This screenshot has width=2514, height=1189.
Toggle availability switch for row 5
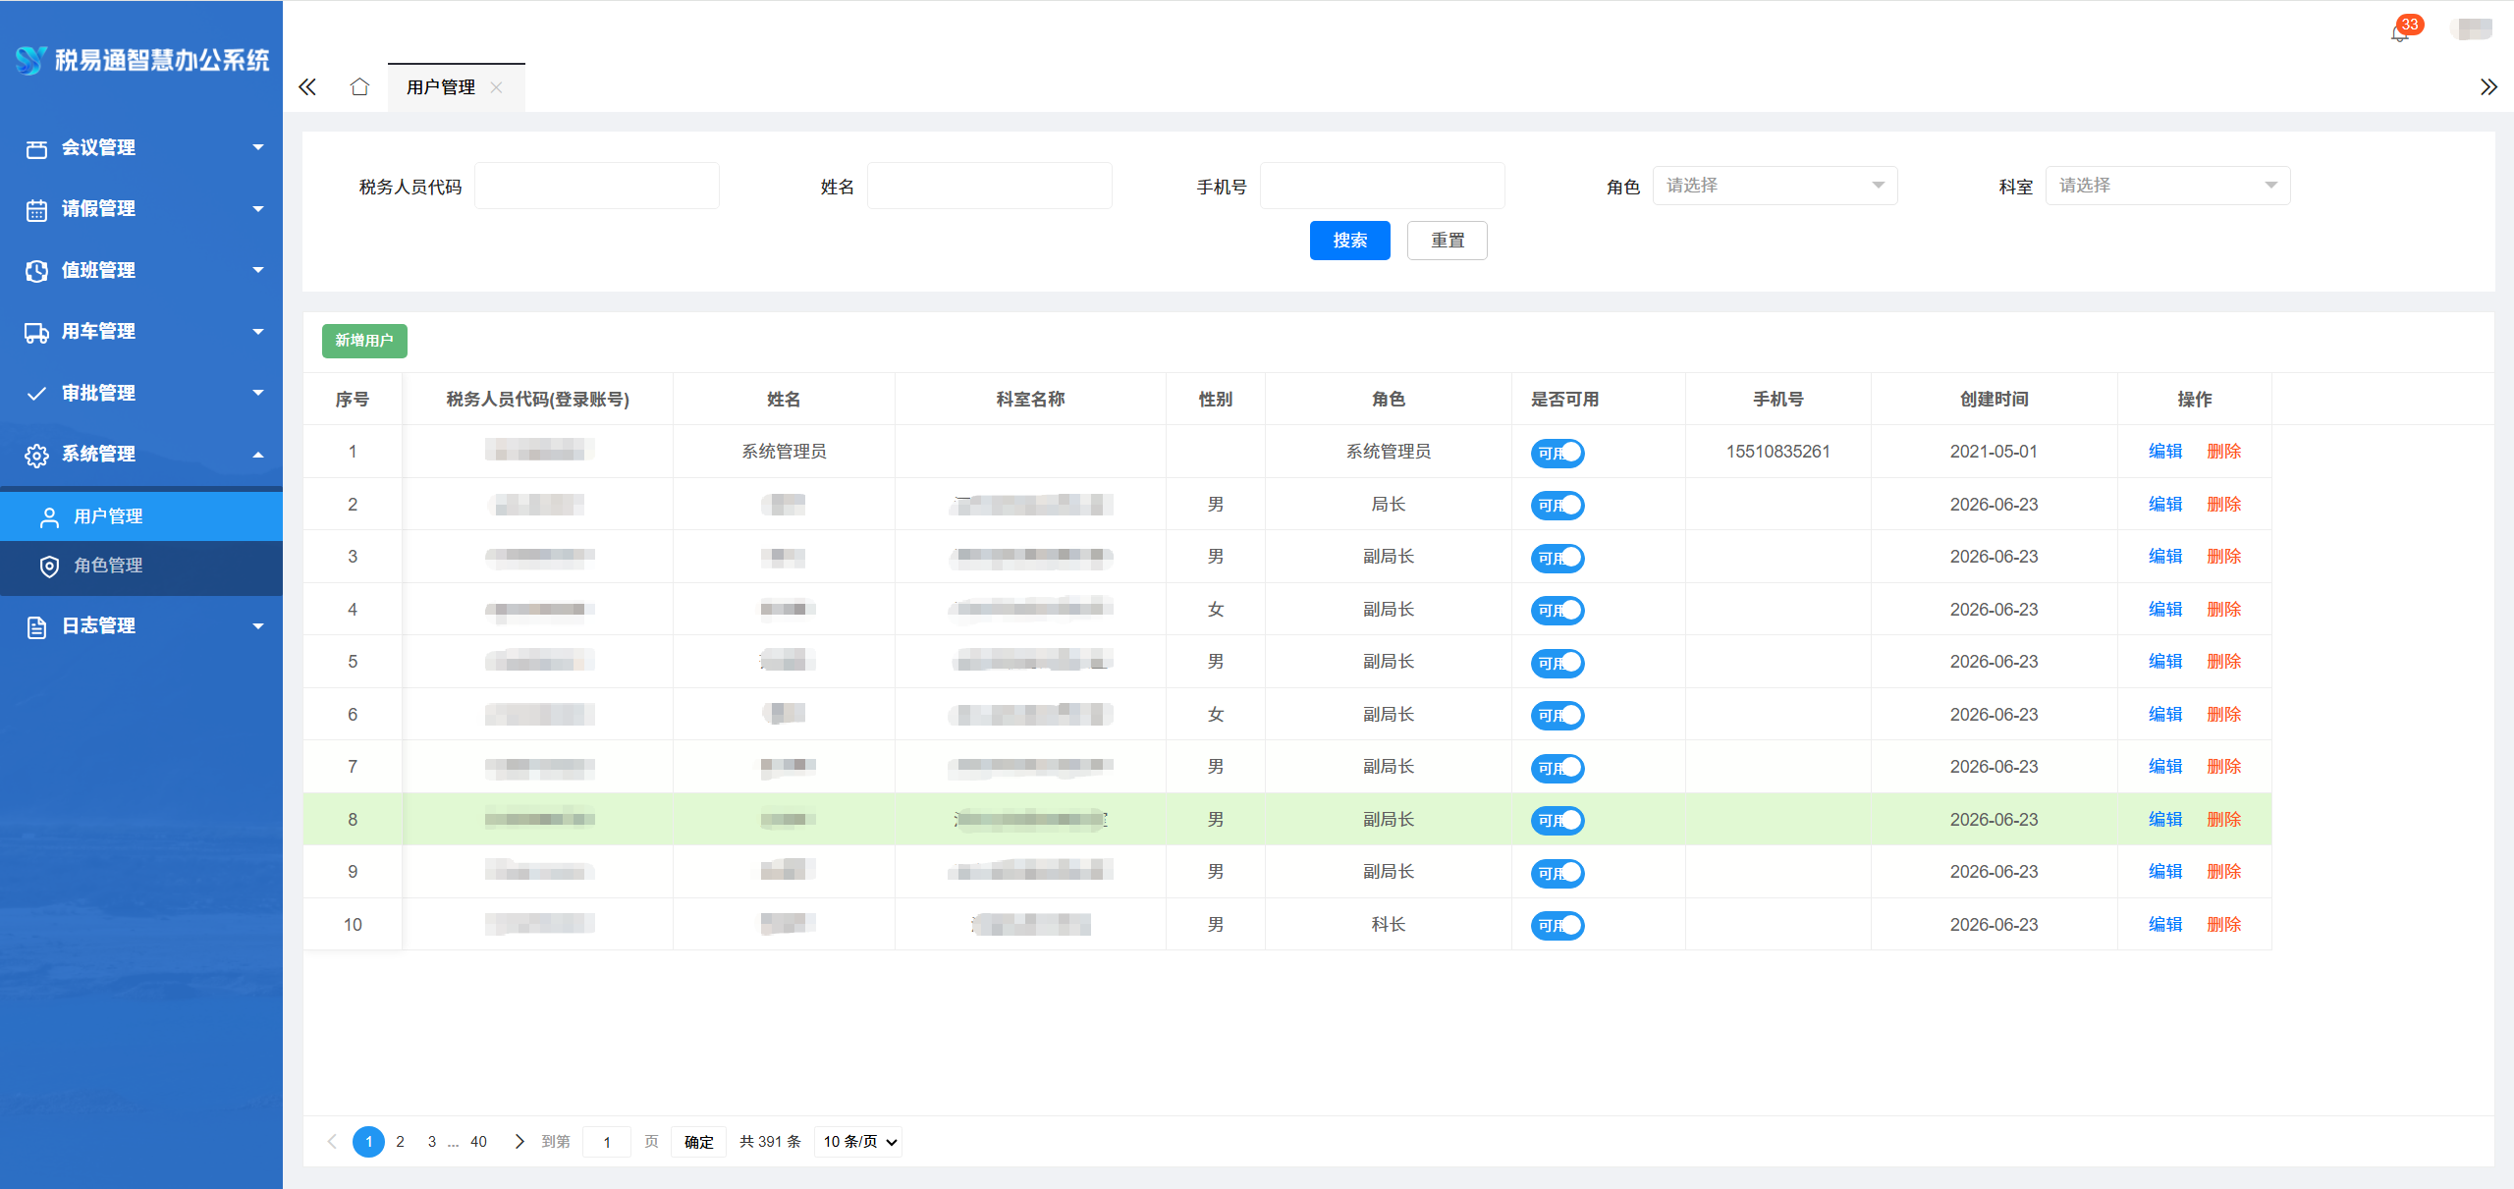point(1558,663)
